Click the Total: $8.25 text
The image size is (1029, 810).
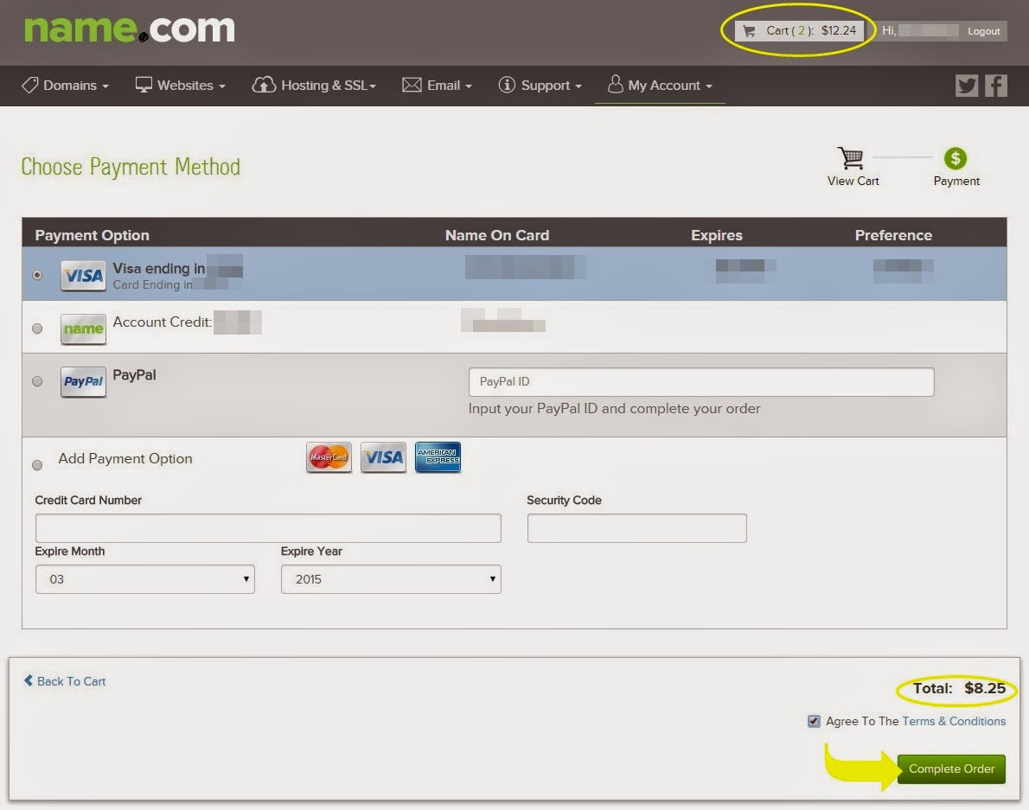959,688
